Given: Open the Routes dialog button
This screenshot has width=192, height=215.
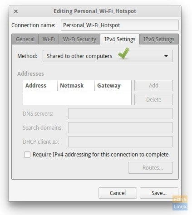Looking at the screenshot, I should [x=150, y=168].
